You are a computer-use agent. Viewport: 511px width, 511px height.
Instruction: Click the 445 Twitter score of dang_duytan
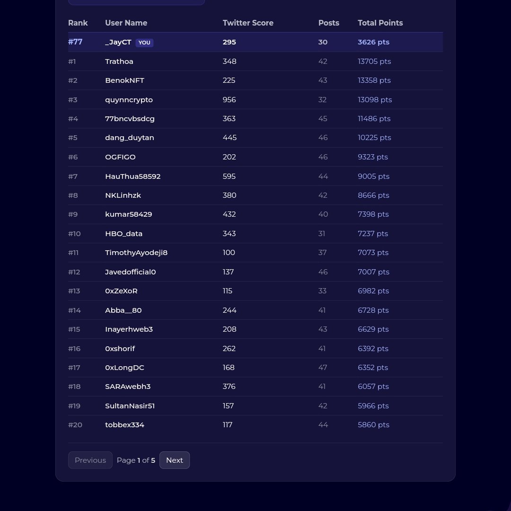(229, 138)
